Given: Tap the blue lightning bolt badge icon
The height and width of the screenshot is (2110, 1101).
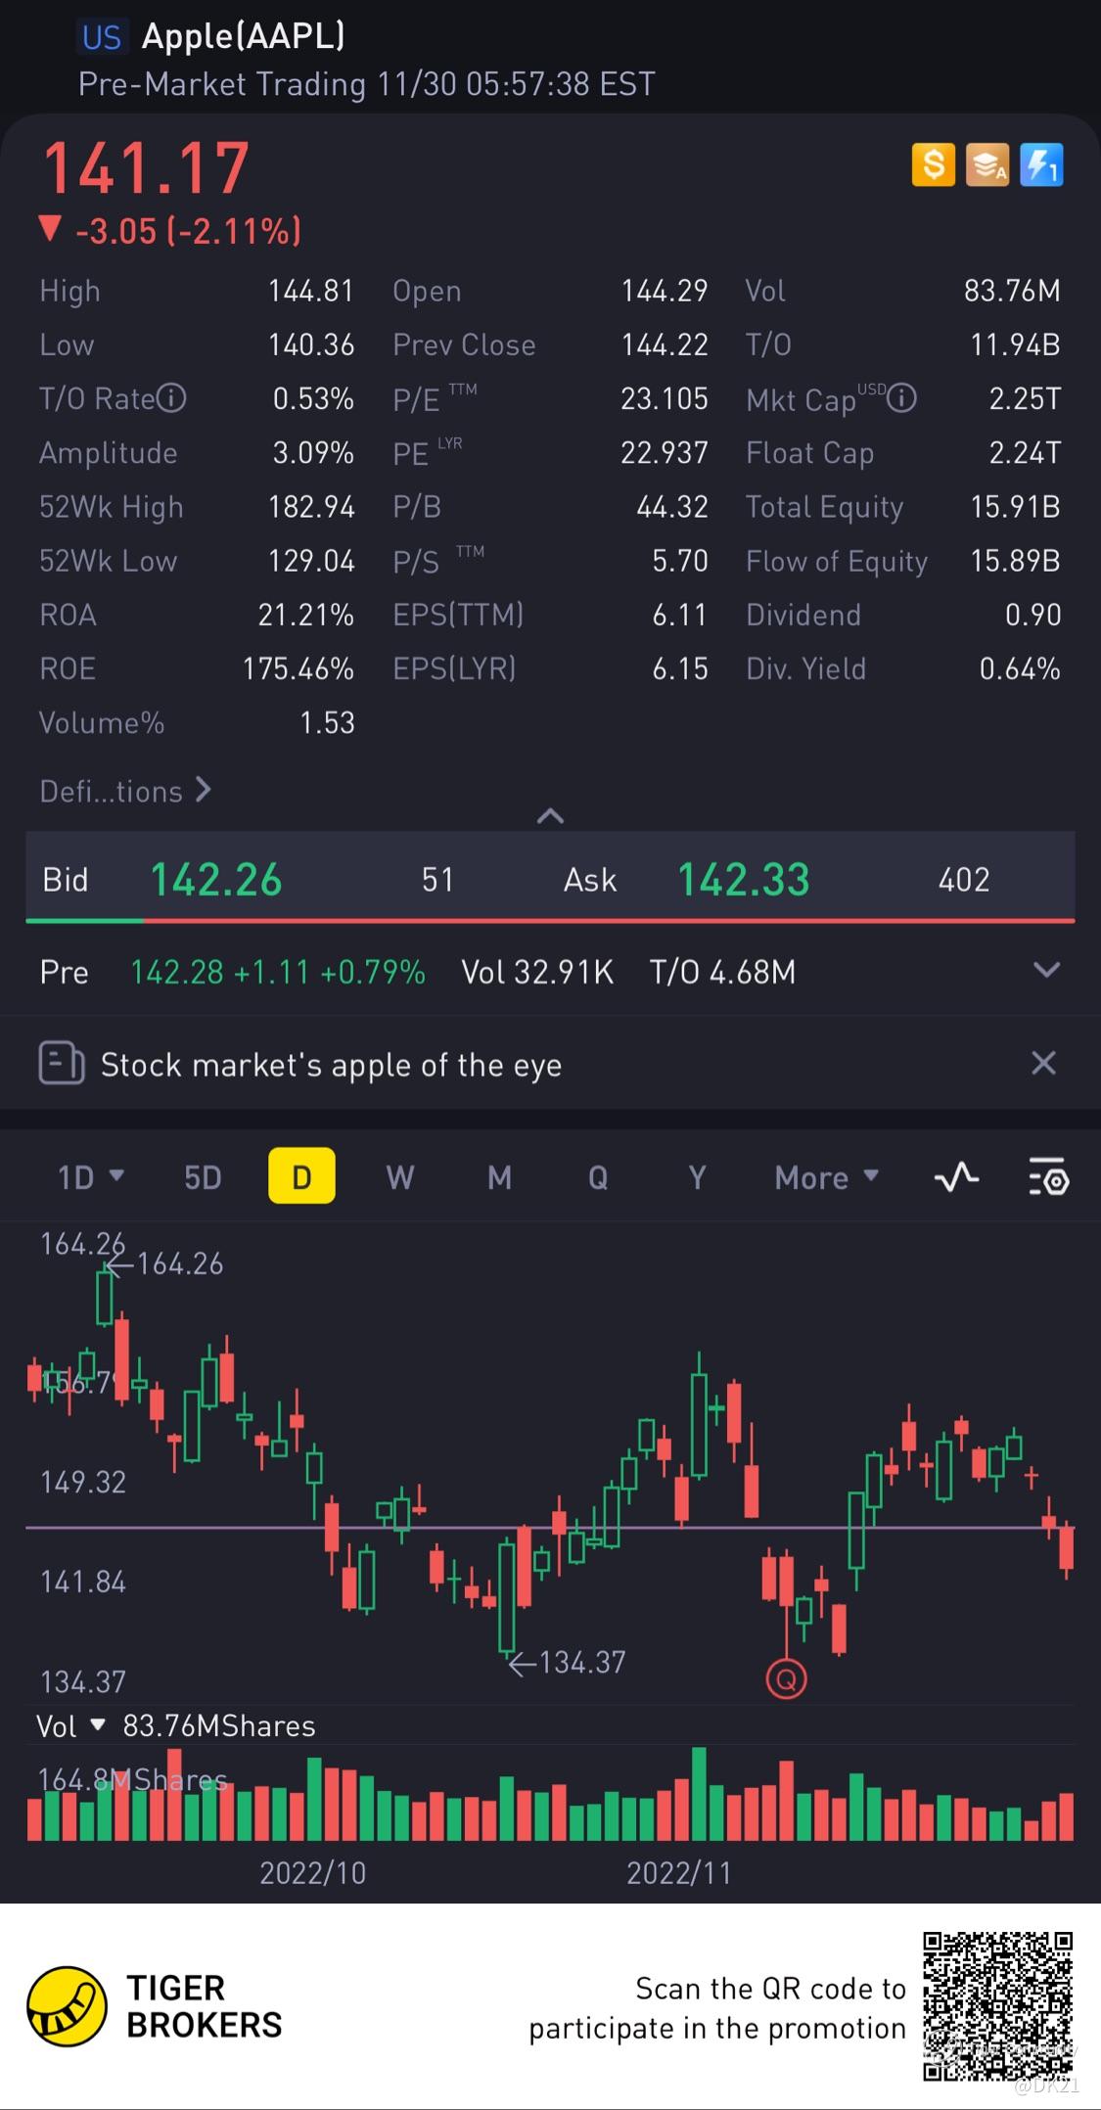Looking at the screenshot, I should point(1041,164).
